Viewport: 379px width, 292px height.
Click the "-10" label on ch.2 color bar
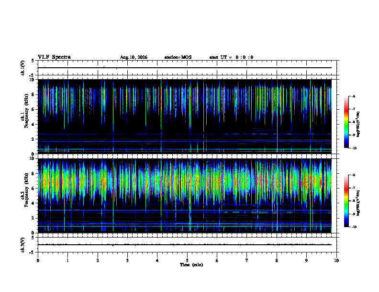pyautogui.click(x=354, y=227)
